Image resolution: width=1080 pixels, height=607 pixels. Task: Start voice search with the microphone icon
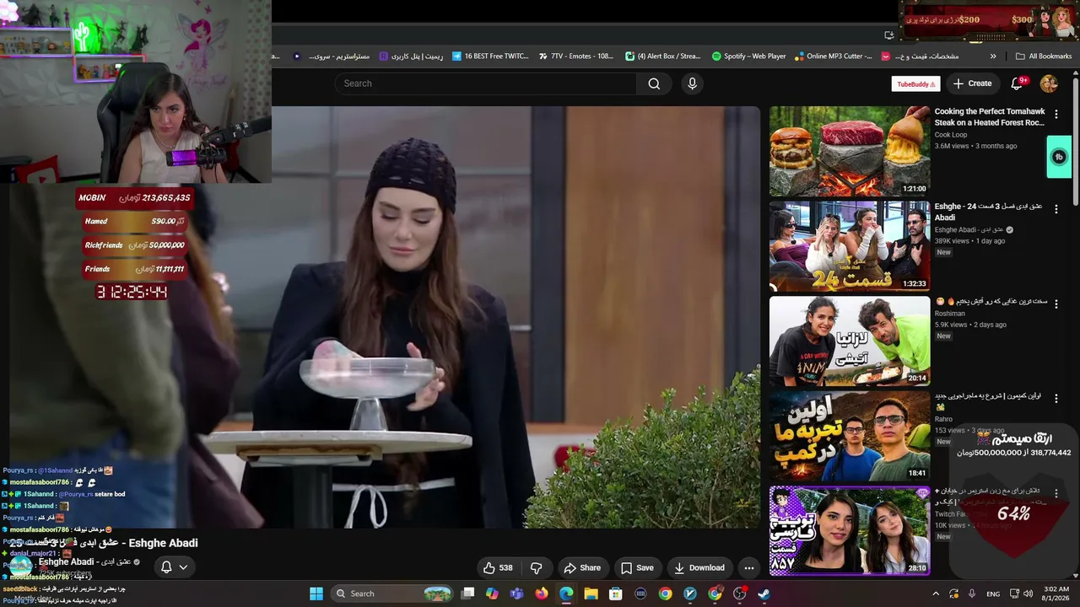(692, 83)
